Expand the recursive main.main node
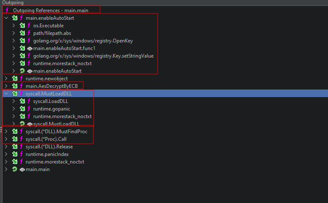 (x=6, y=169)
